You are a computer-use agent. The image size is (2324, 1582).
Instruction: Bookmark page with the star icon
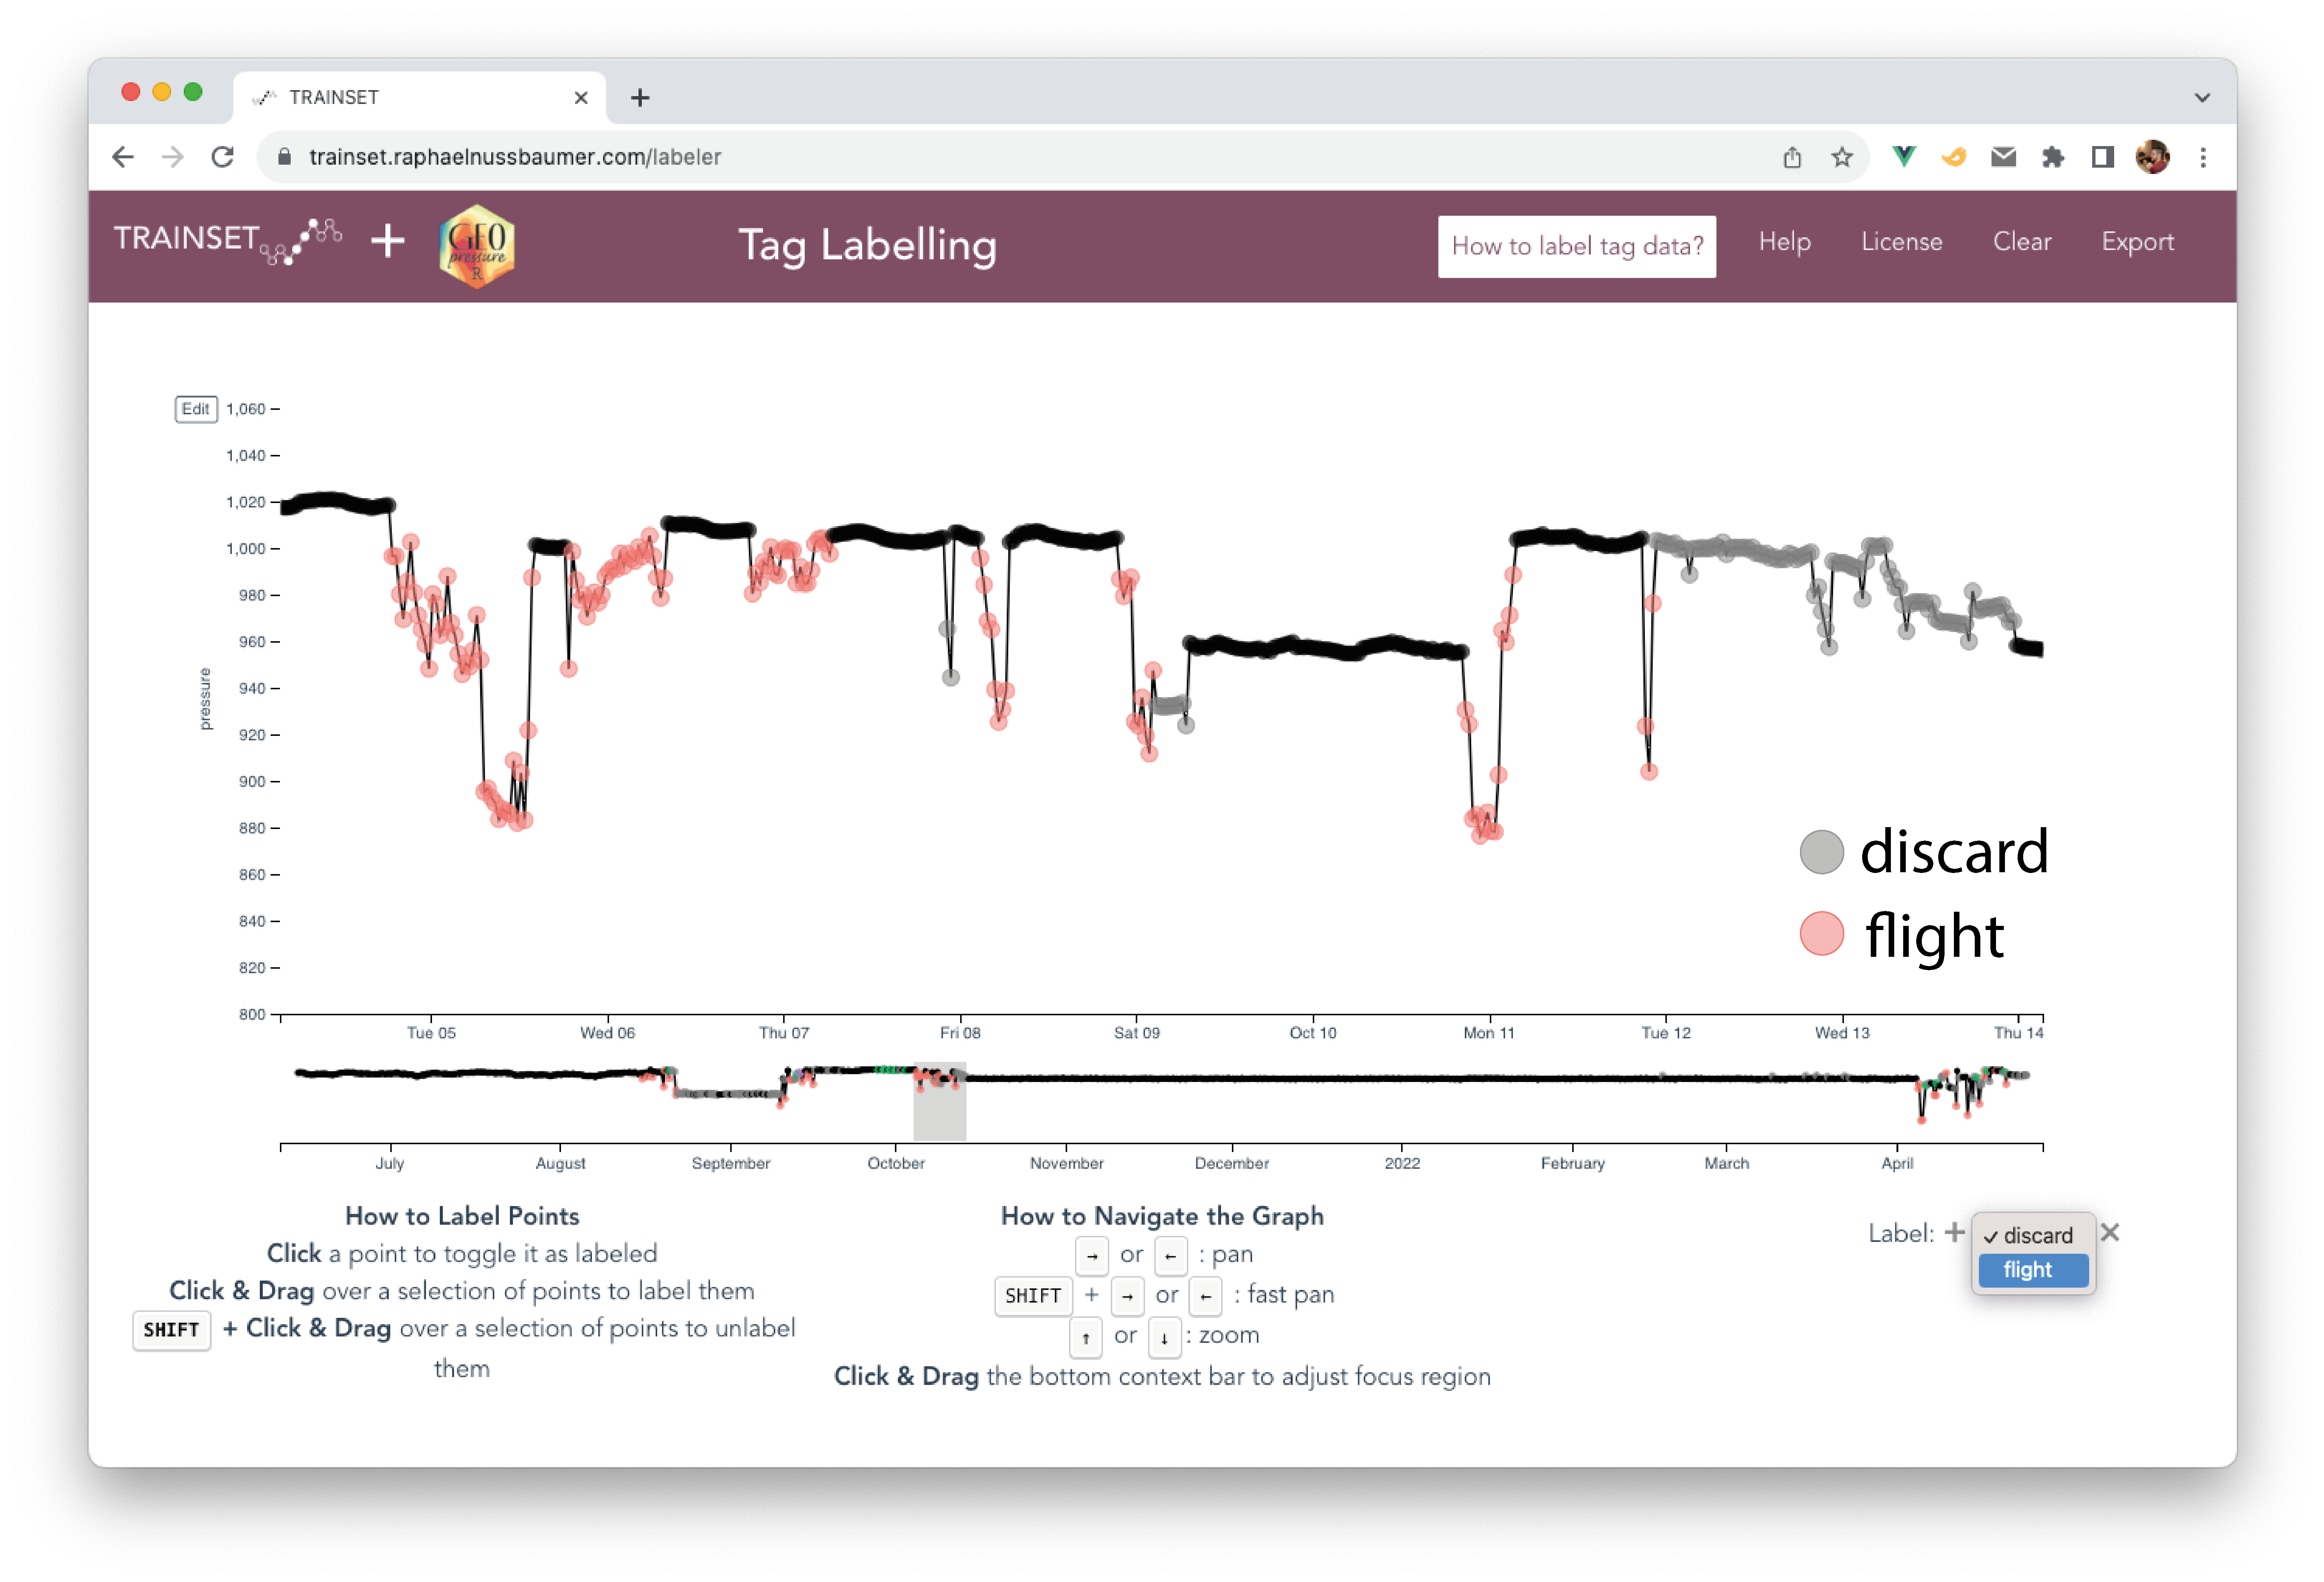click(1842, 157)
